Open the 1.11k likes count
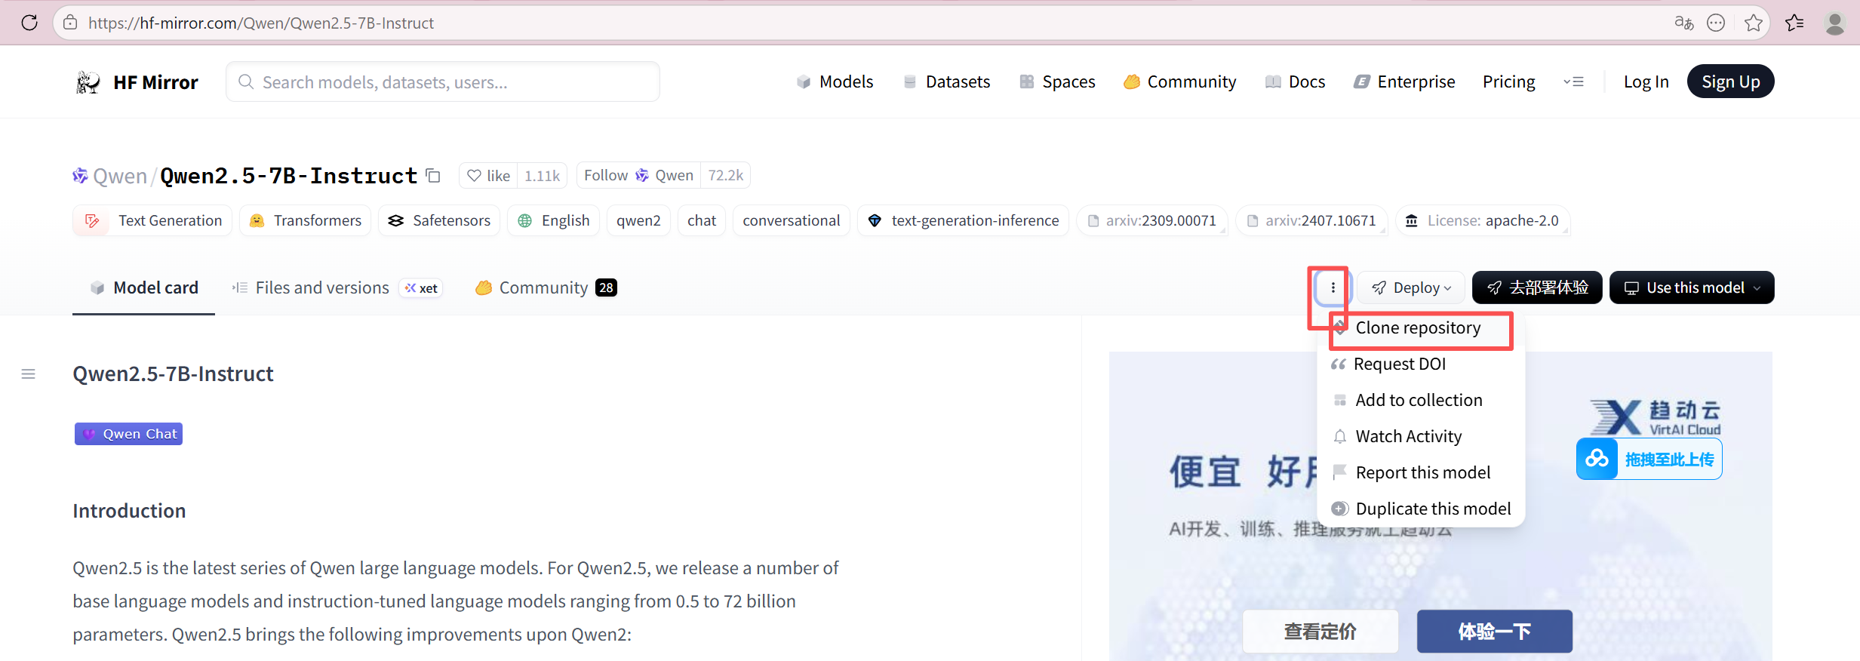 click(542, 176)
